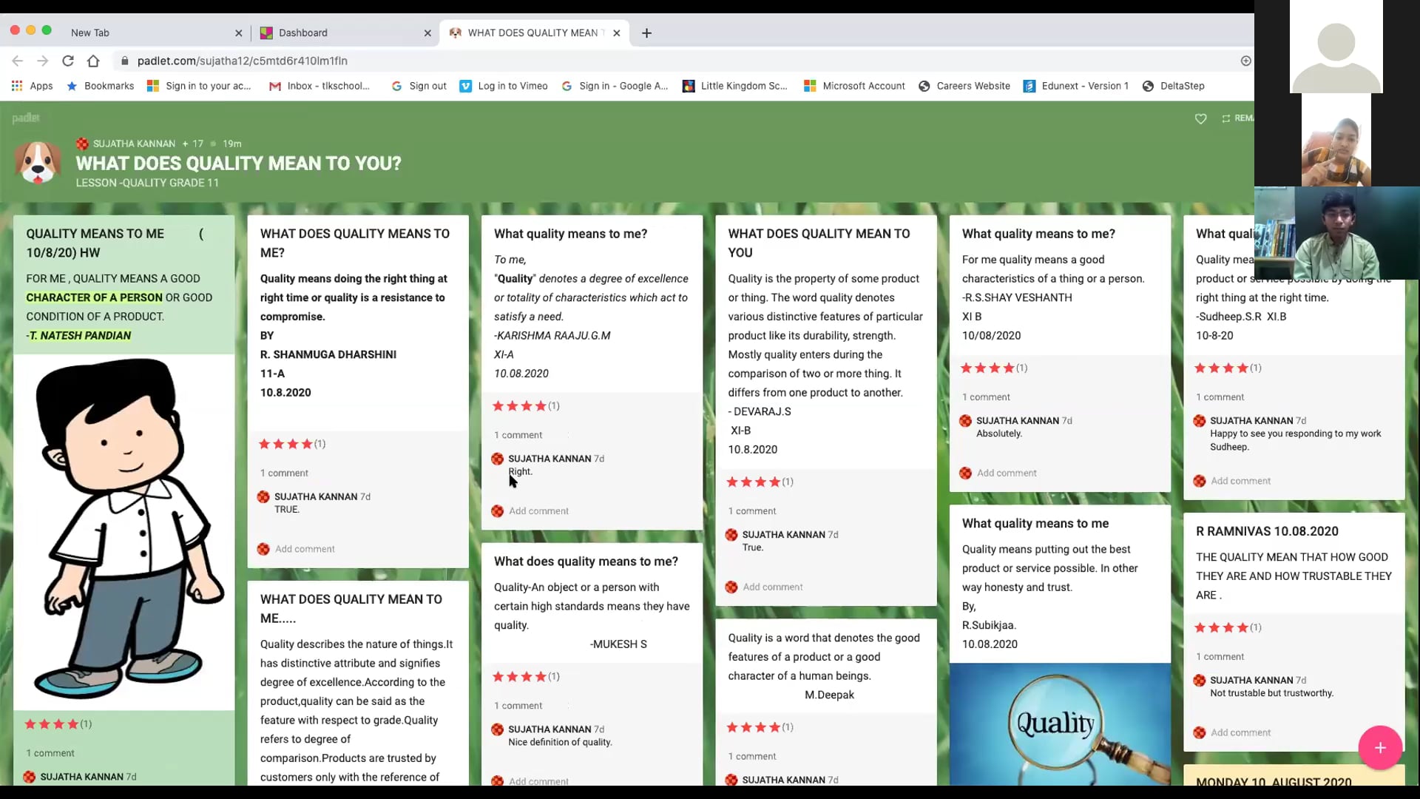Open the Quality magnifier image thumbnail
The image size is (1420, 799).
[x=1059, y=724]
